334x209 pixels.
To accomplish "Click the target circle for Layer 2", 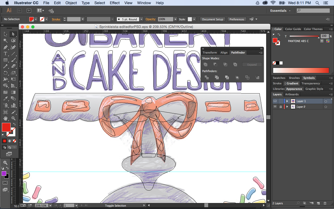I will 326,107.
